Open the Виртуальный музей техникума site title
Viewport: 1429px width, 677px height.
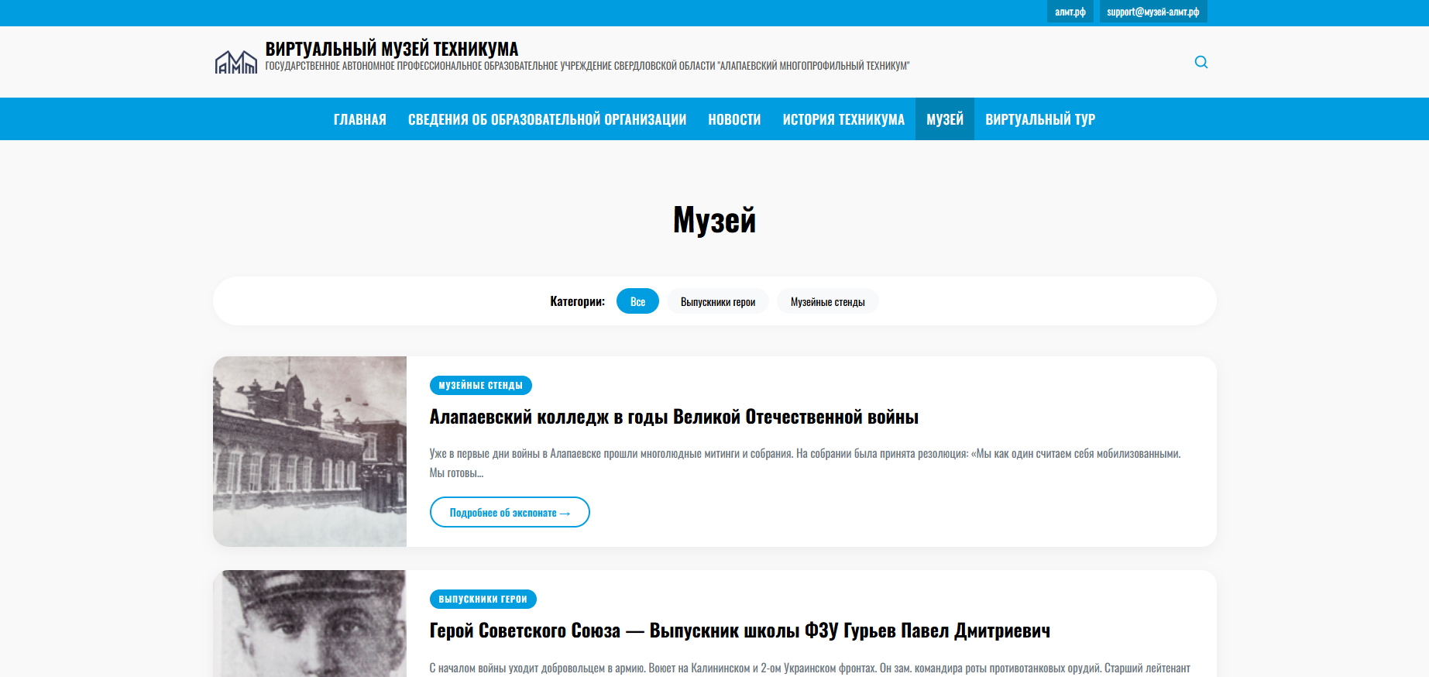point(392,49)
